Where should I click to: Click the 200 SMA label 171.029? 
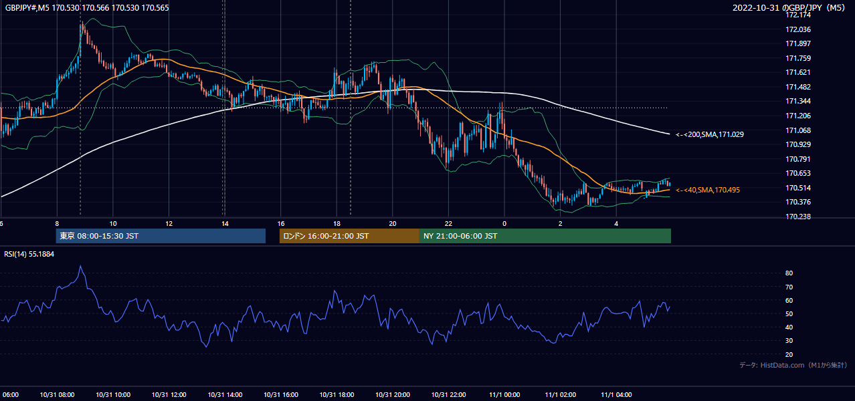tap(710, 134)
